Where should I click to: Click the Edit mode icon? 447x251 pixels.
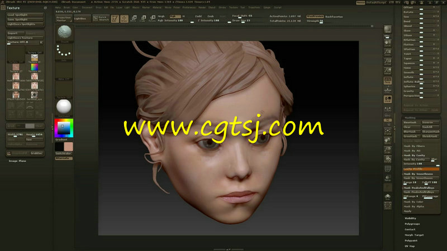click(x=115, y=19)
